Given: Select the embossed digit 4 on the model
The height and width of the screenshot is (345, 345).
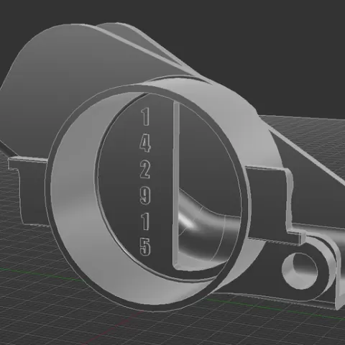Looking at the screenshot, I should [145, 143].
